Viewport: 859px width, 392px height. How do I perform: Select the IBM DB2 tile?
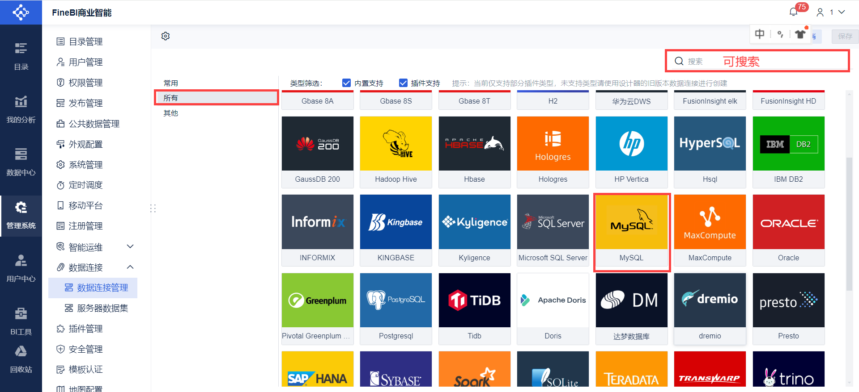pyautogui.click(x=789, y=152)
